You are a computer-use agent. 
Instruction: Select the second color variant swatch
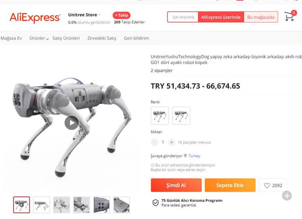[x=181, y=116]
